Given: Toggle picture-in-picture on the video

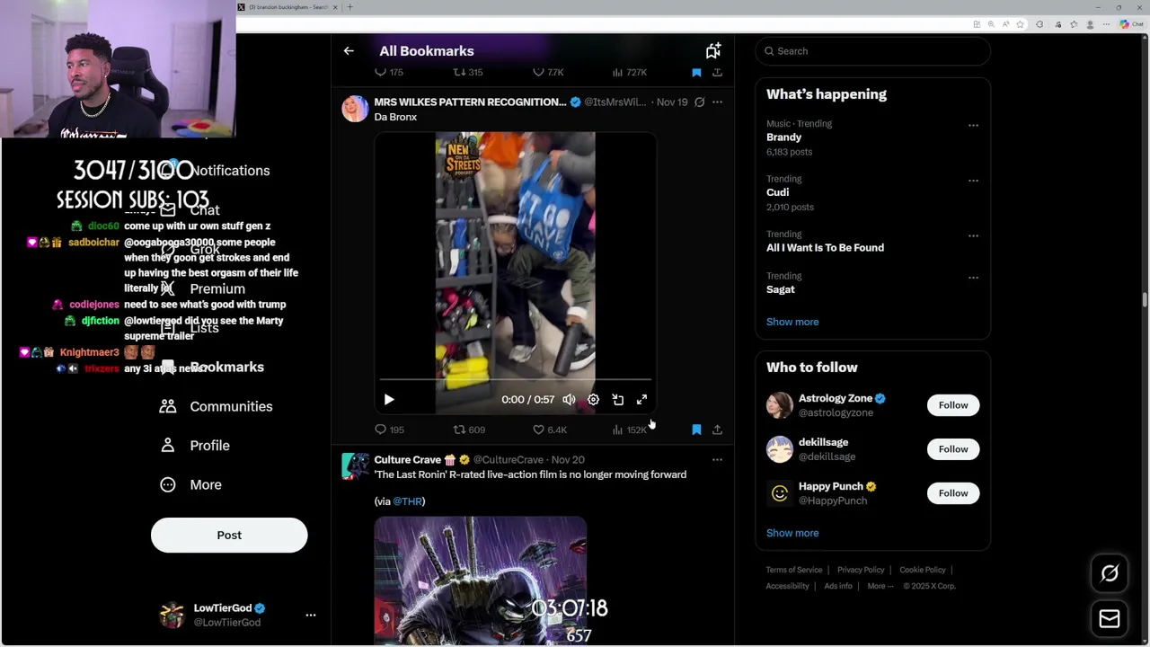Looking at the screenshot, I should click(x=617, y=399).
